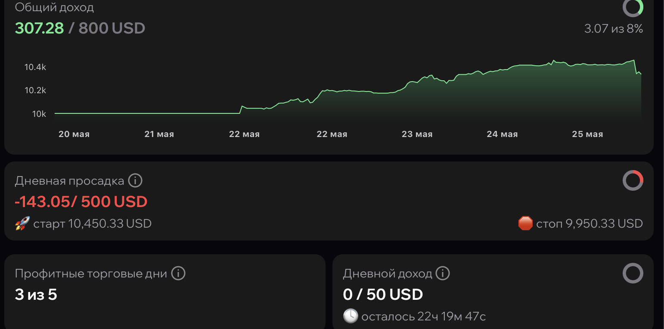
Task: Click the 10.4k axis label
Action: pyautogui.click(x=35, y=67)
